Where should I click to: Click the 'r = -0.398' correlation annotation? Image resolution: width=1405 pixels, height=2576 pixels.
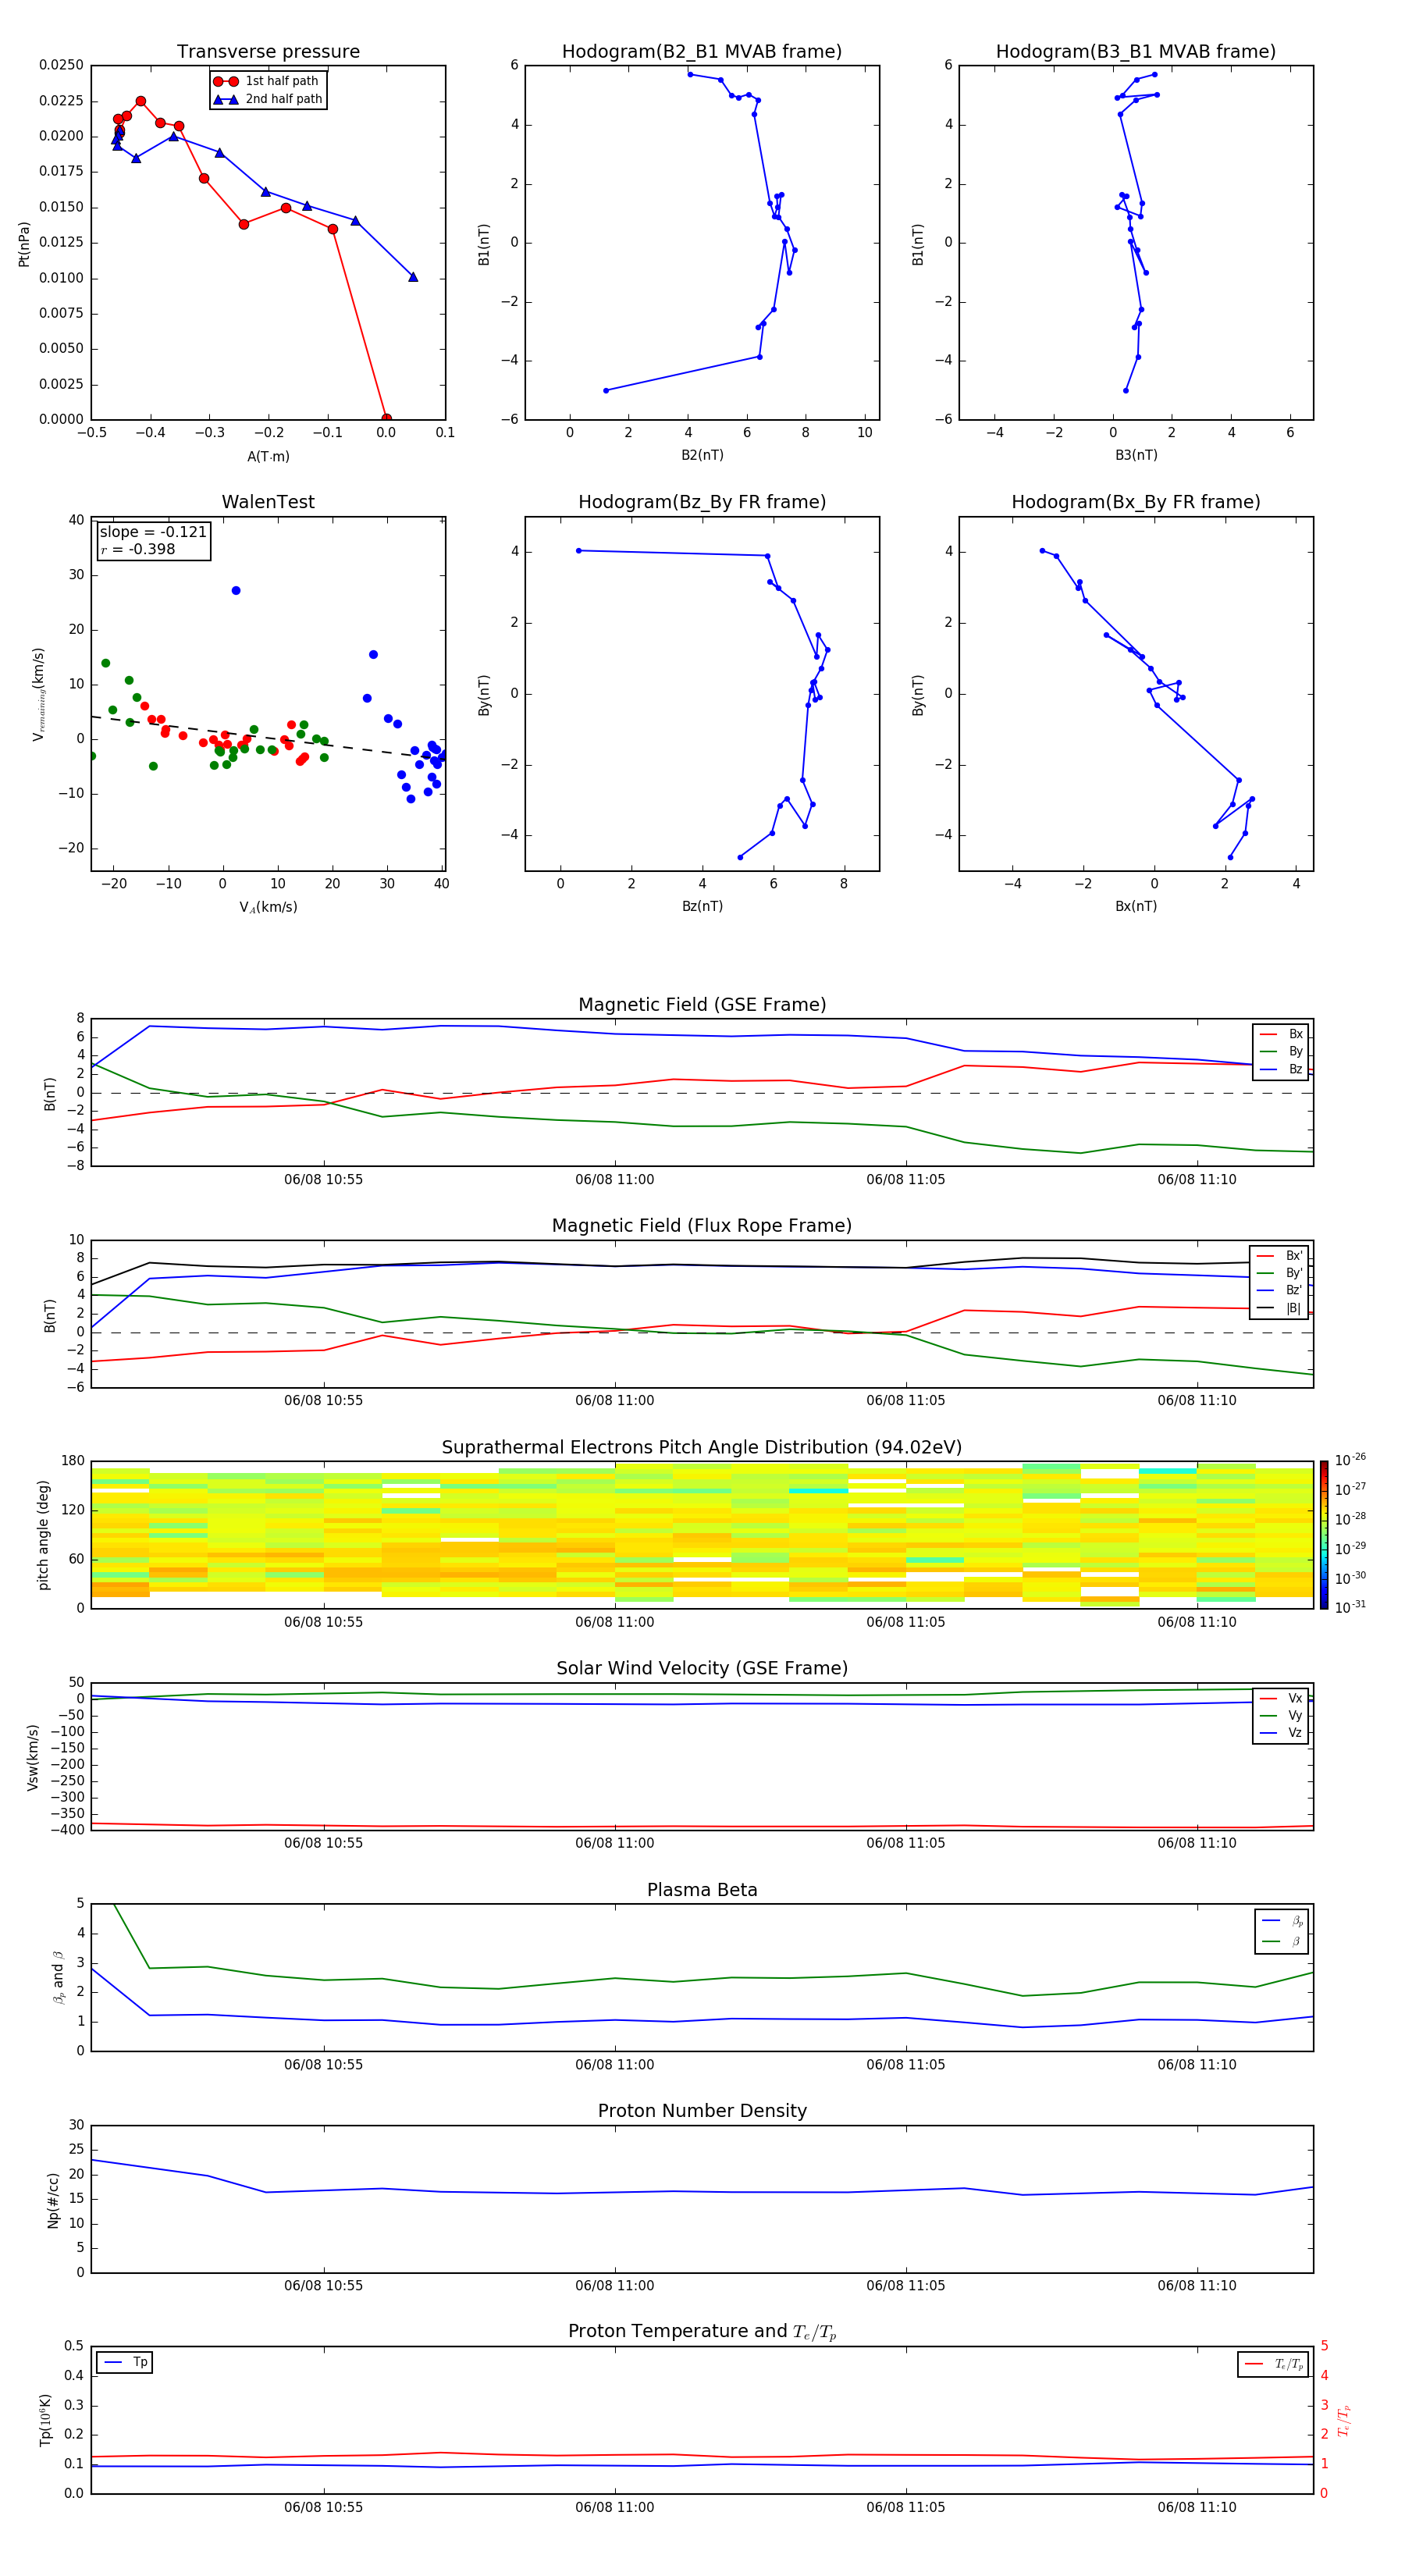[138, 549]
